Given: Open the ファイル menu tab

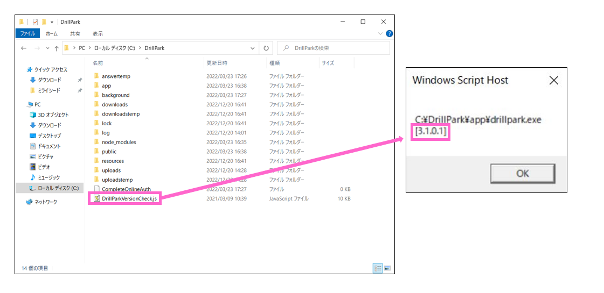Looking at the screenshot, I should 27,33.
